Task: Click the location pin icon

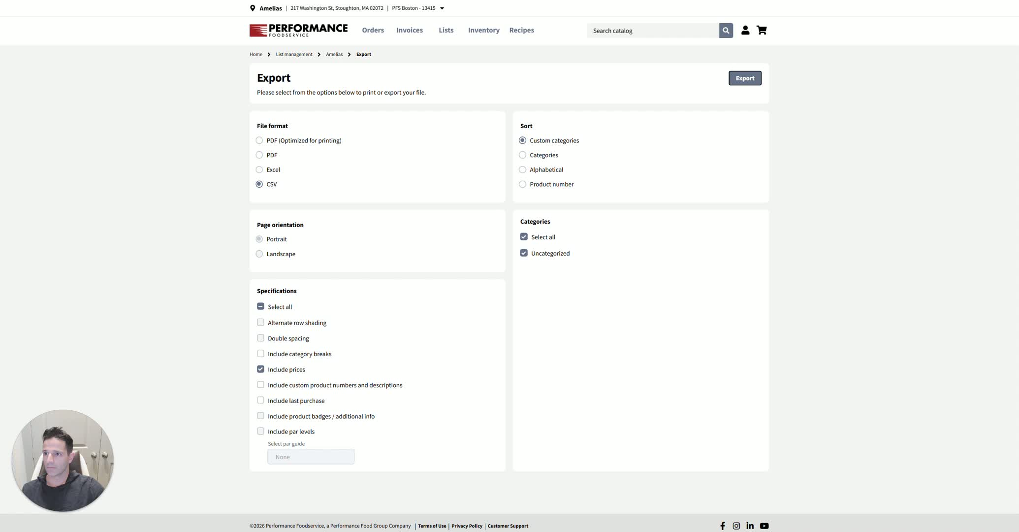Action: pyautogui.click(x=253, y=8)
